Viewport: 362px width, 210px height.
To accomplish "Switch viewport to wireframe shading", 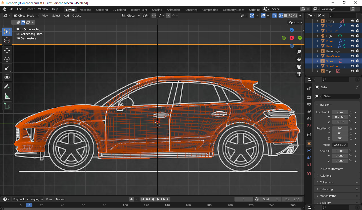I will 281,16.
